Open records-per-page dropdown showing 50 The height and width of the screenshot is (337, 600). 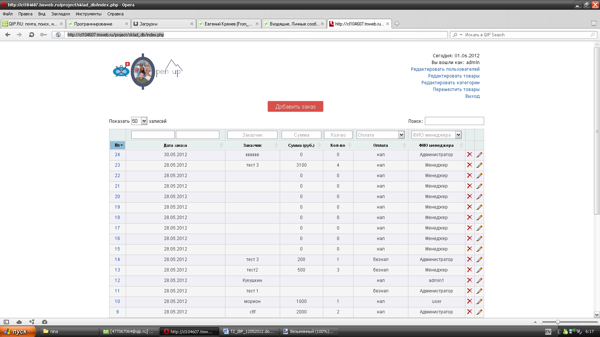[x=139, y=121]
